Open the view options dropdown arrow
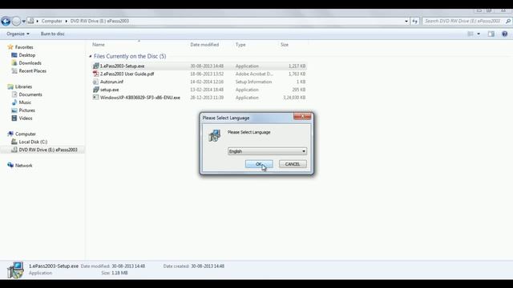 click(479, 34)
